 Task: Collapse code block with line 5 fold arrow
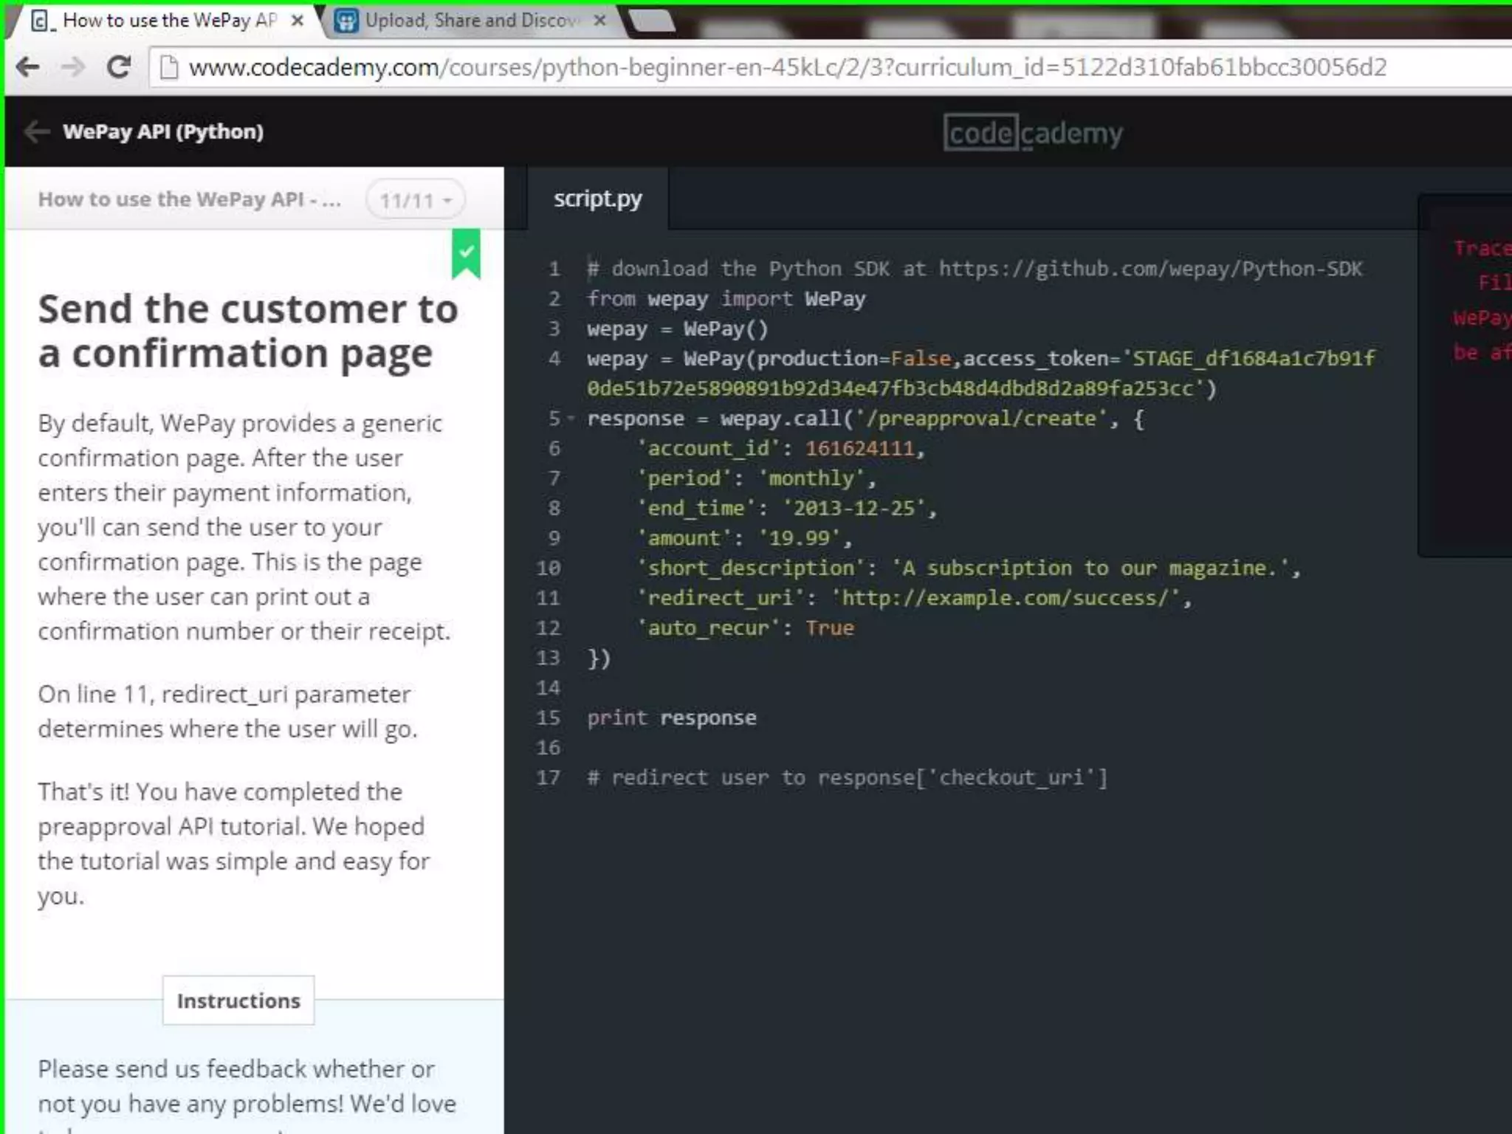571,419
